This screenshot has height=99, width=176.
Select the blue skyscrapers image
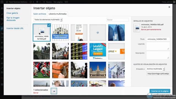[116, 32]
